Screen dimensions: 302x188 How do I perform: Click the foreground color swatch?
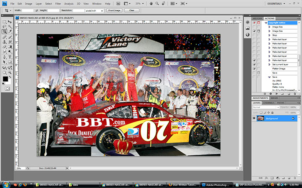point(5,79)
